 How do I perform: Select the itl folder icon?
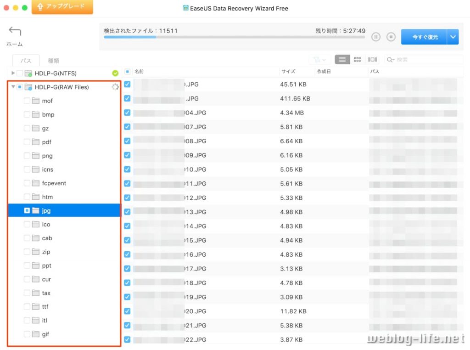coord(36,320)
